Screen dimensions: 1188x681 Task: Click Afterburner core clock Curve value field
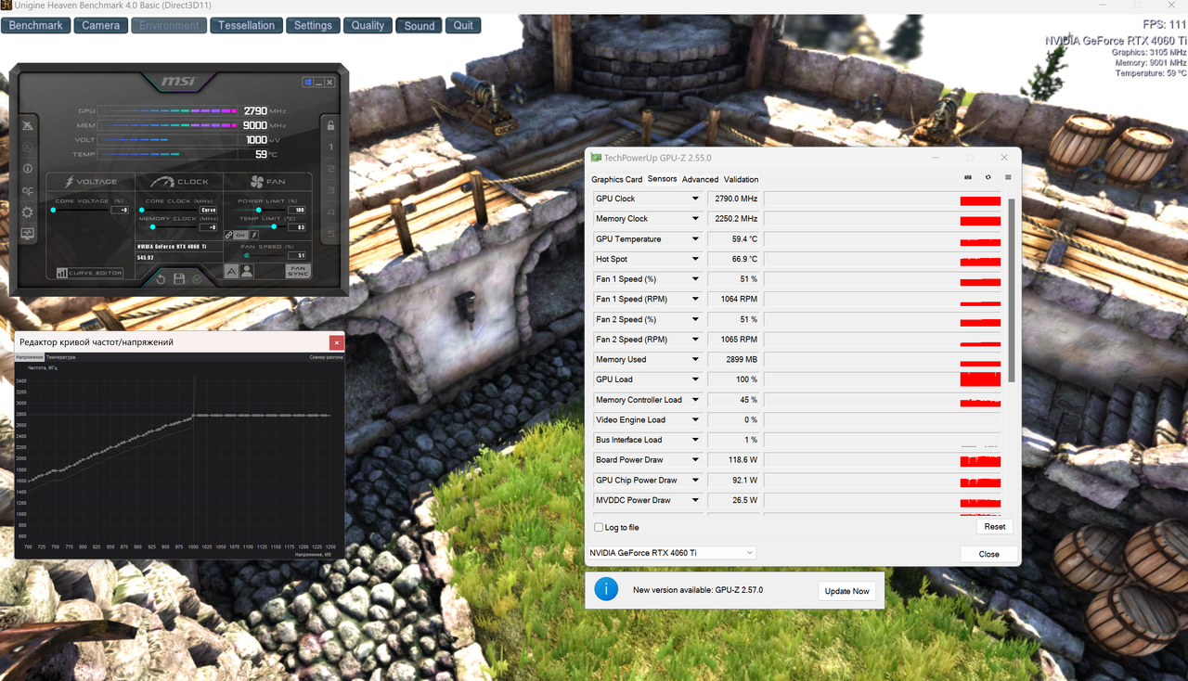209,210
